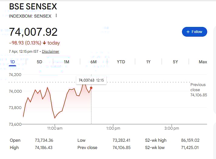Select the 1D time range tab
216x159 pixels.
(12, 62)
